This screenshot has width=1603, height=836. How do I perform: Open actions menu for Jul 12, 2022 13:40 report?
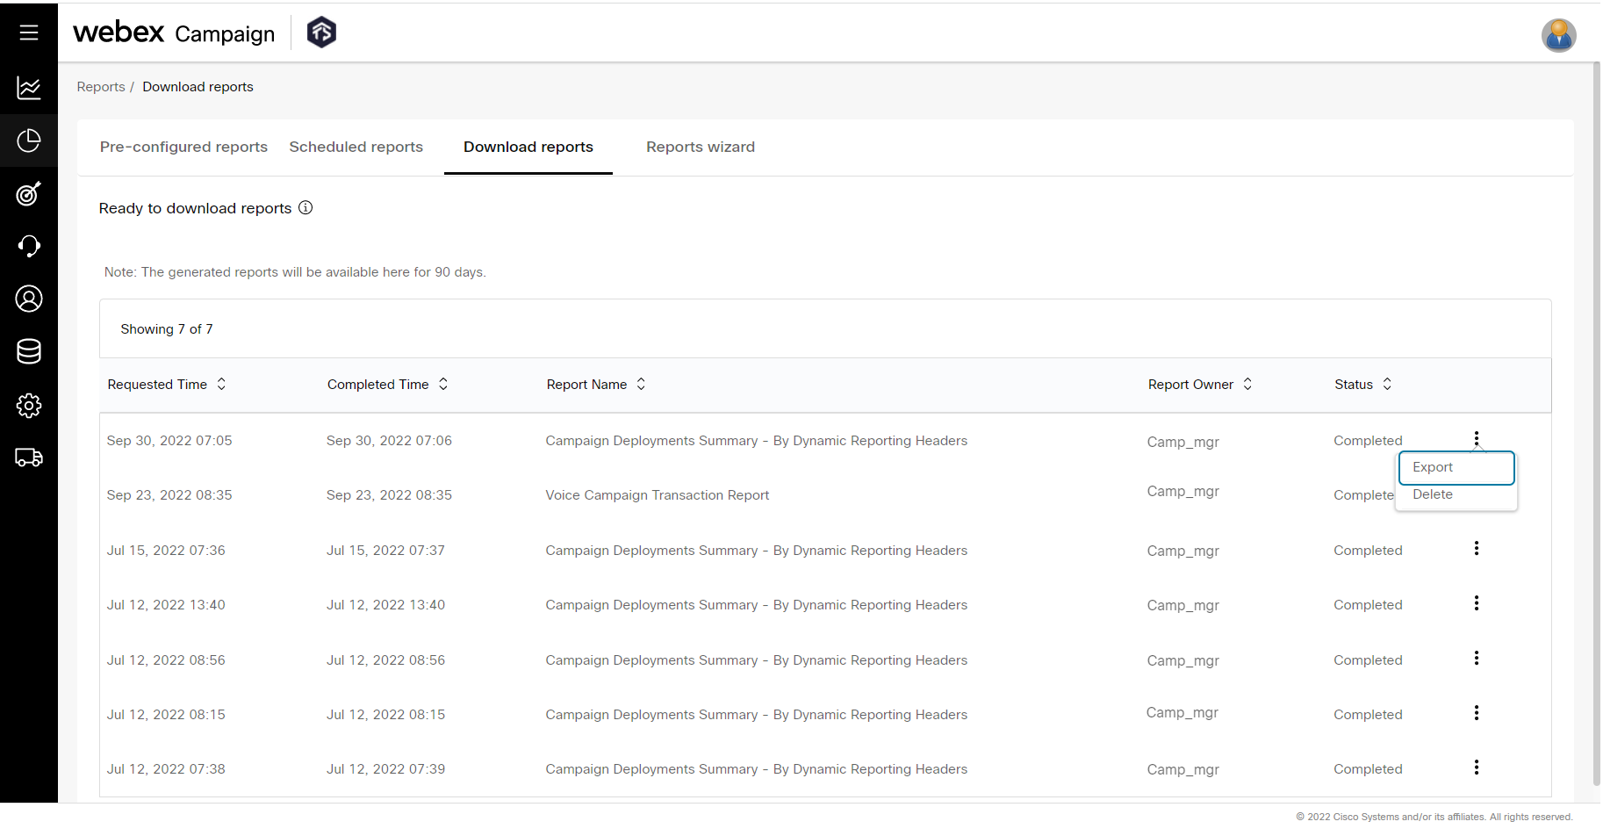point(1477,603)
